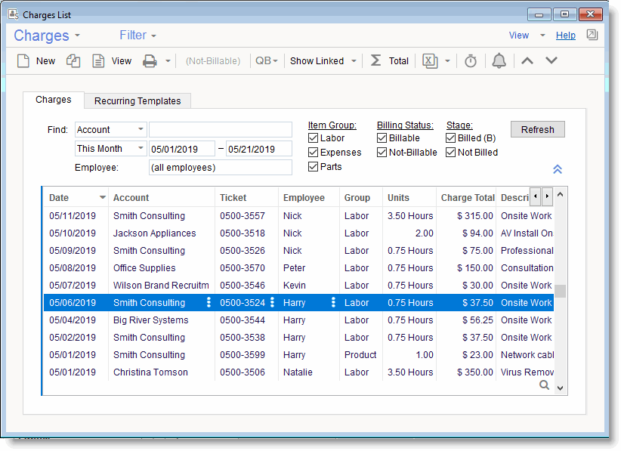Click the stopwatch timer icon
This screenshot has height=451, width=621.
pos(471,61)
